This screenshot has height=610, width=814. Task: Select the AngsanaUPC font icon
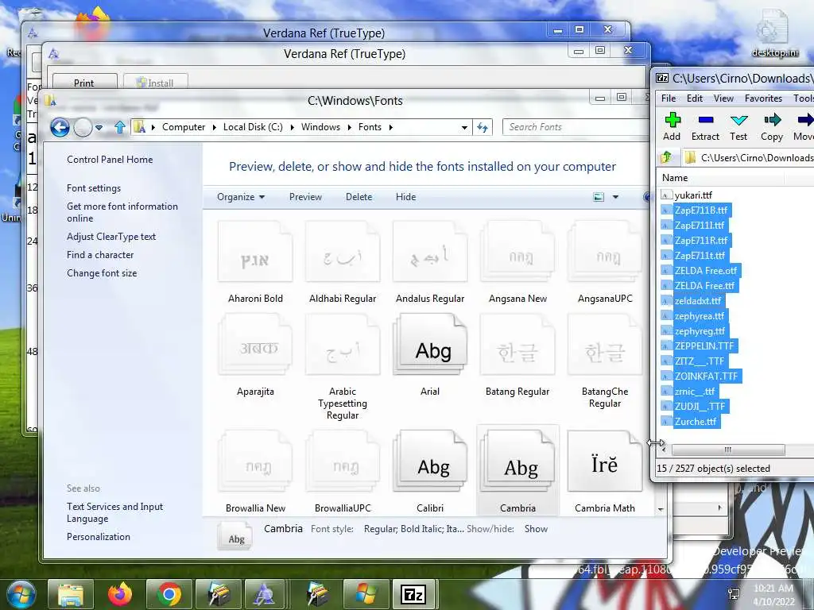tap(605, 252)
